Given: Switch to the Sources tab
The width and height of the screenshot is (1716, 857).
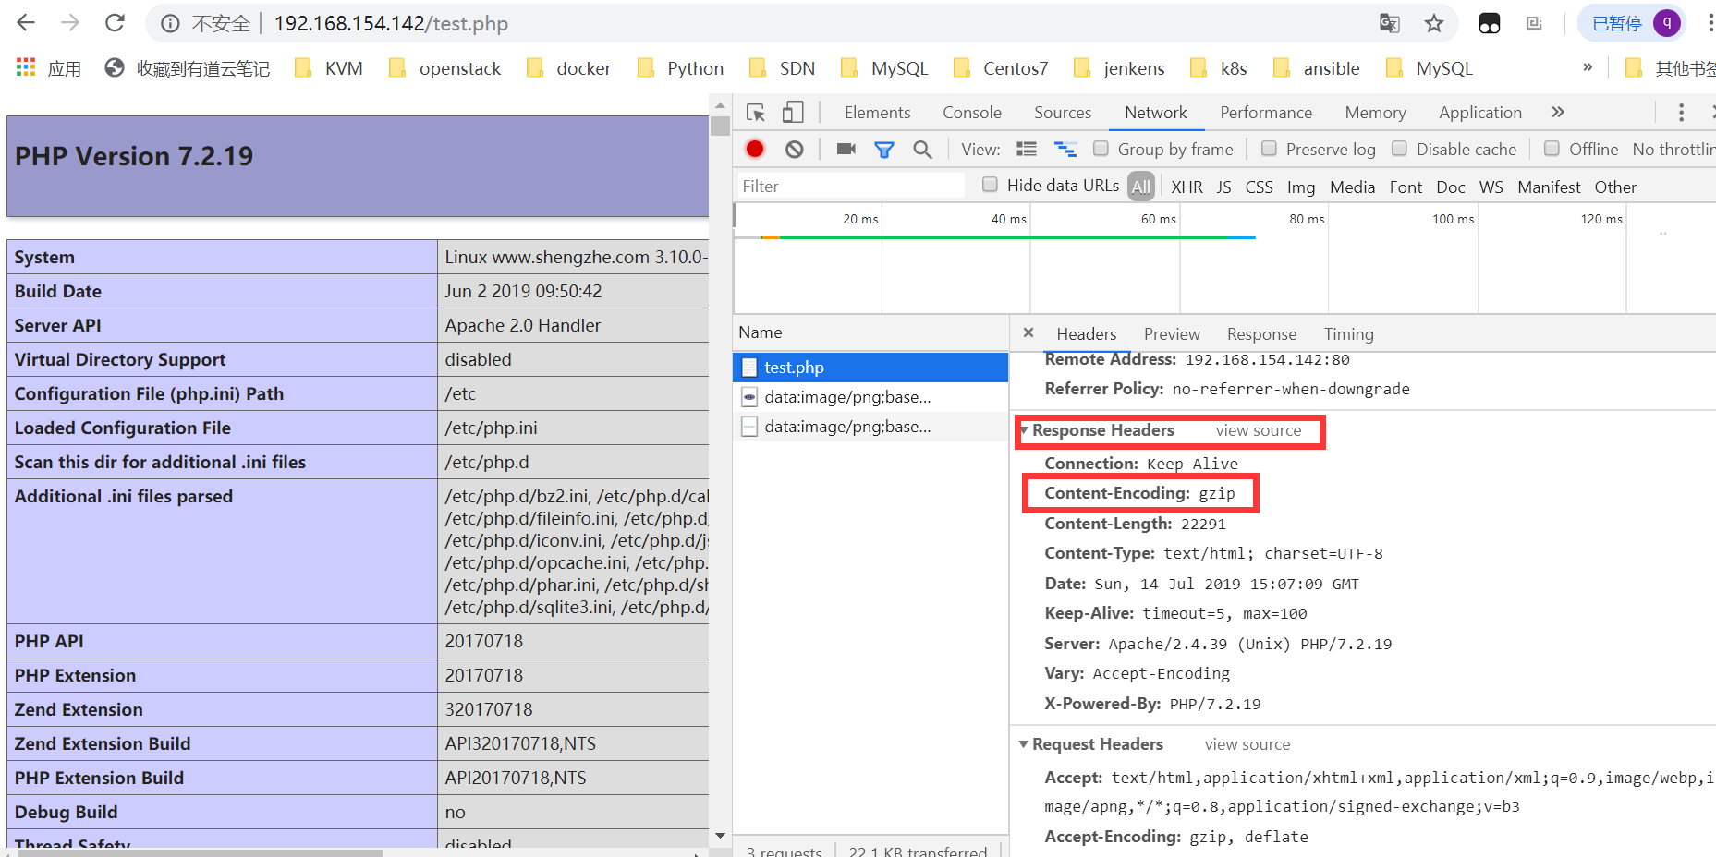Looking at the screenshot, I should [1063, 113].
